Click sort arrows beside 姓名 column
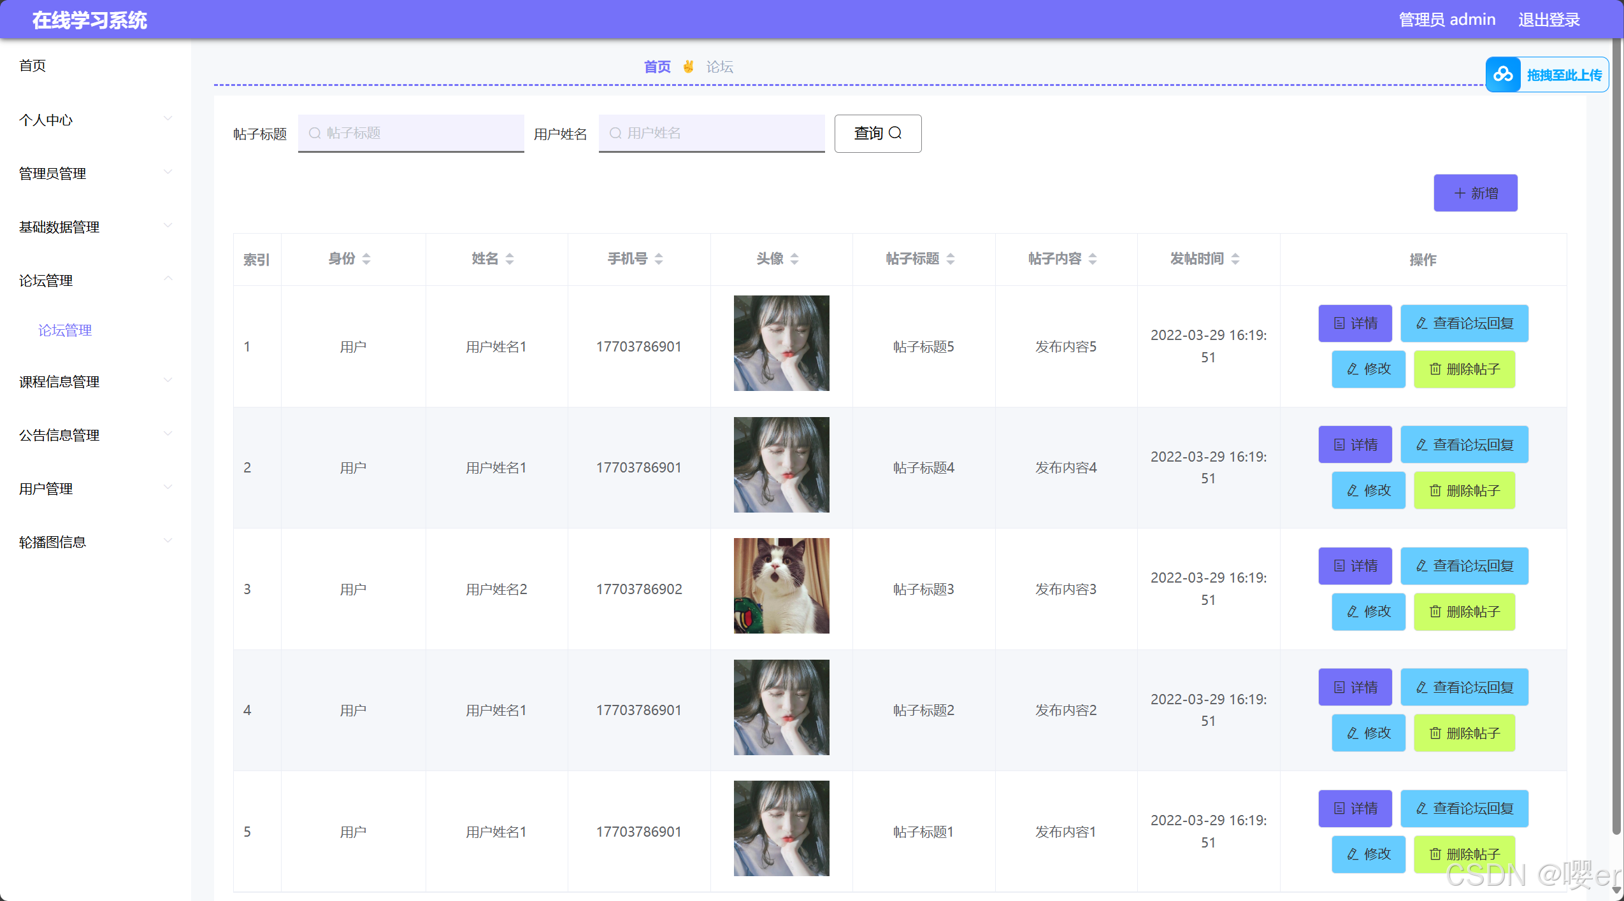The image size is (1624, 901). 510,259
